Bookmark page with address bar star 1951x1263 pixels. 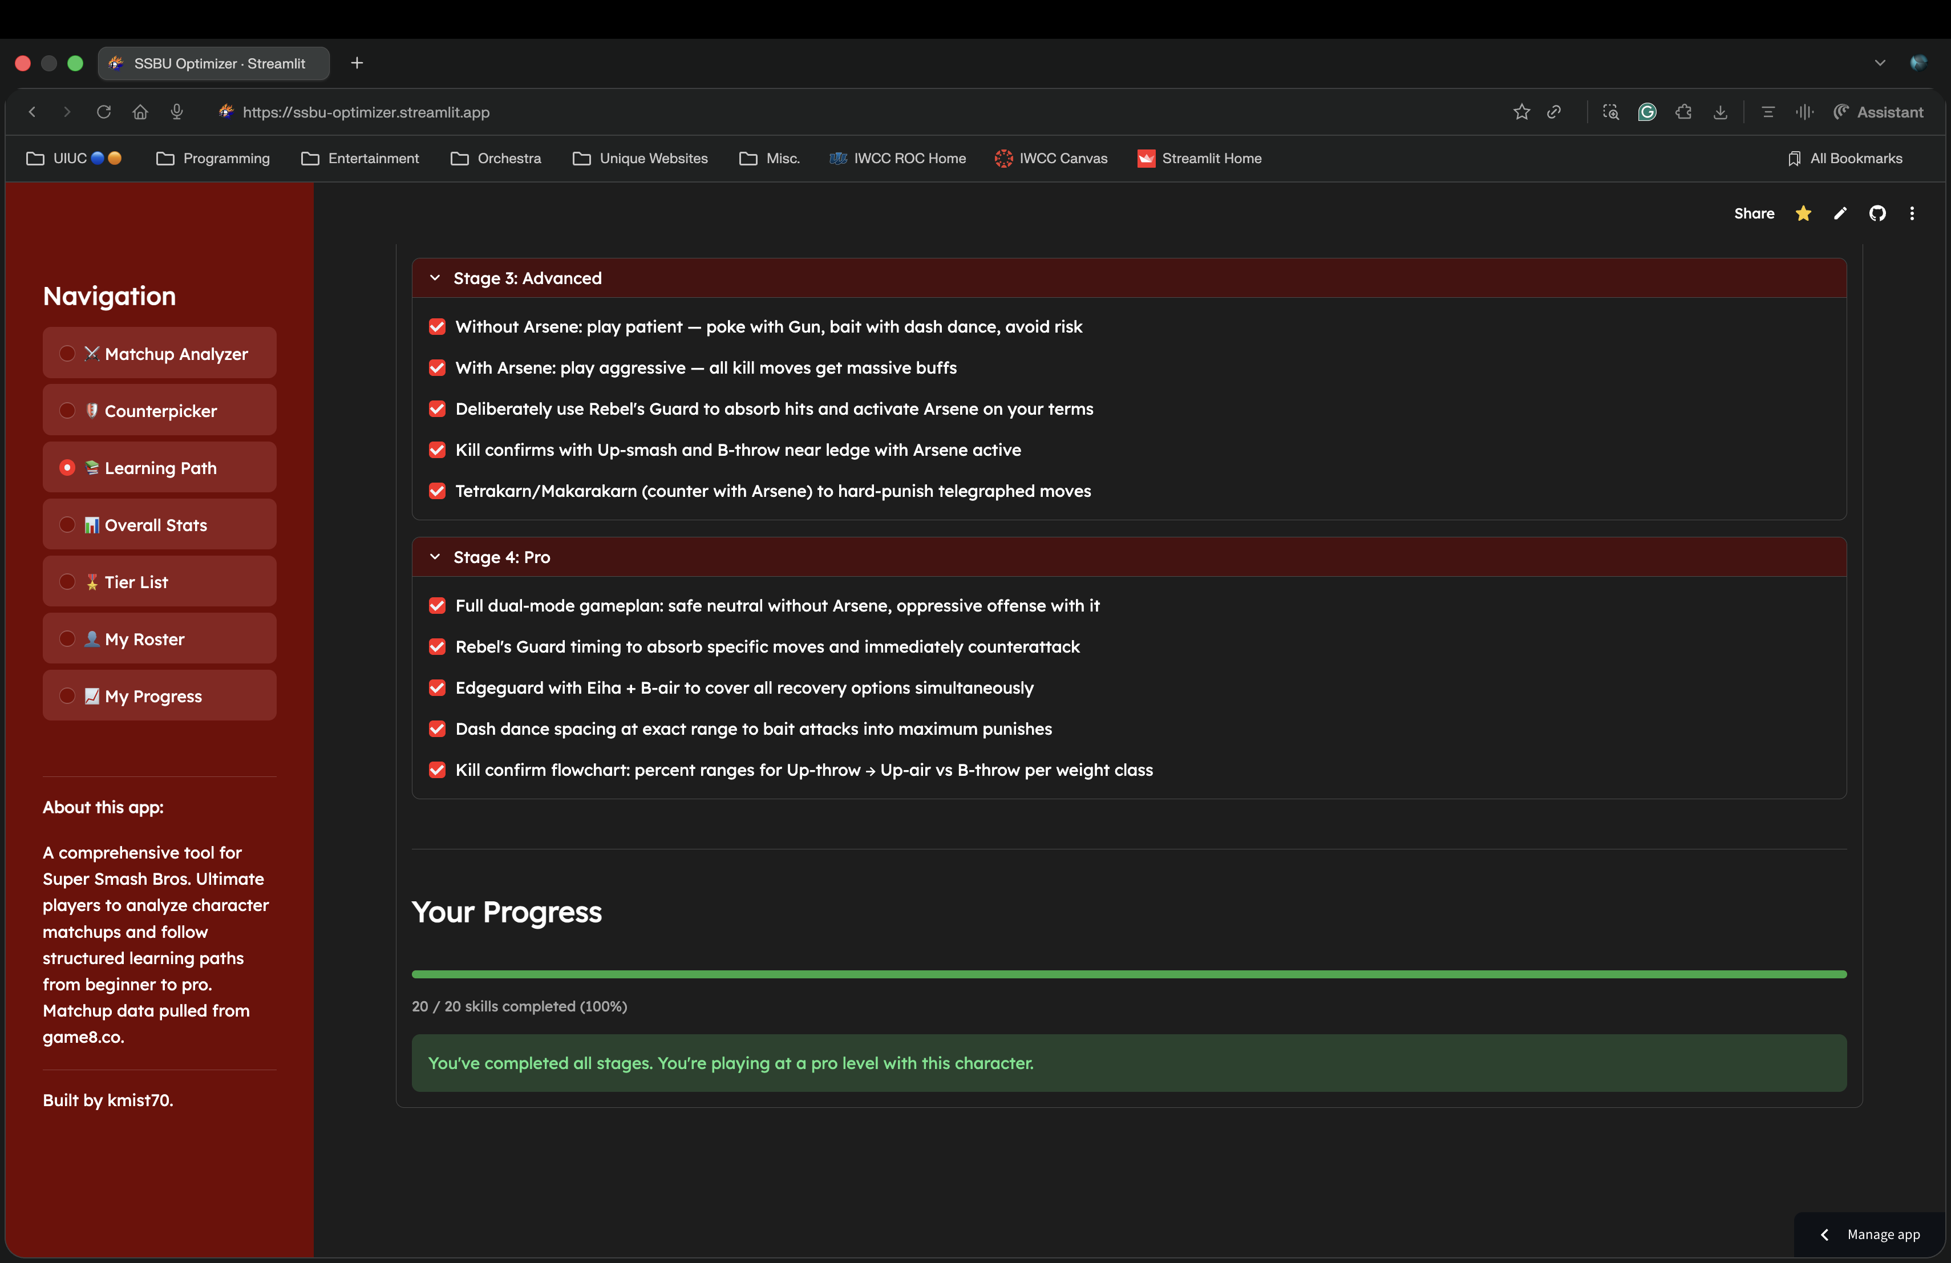[x=1521, y=112]
